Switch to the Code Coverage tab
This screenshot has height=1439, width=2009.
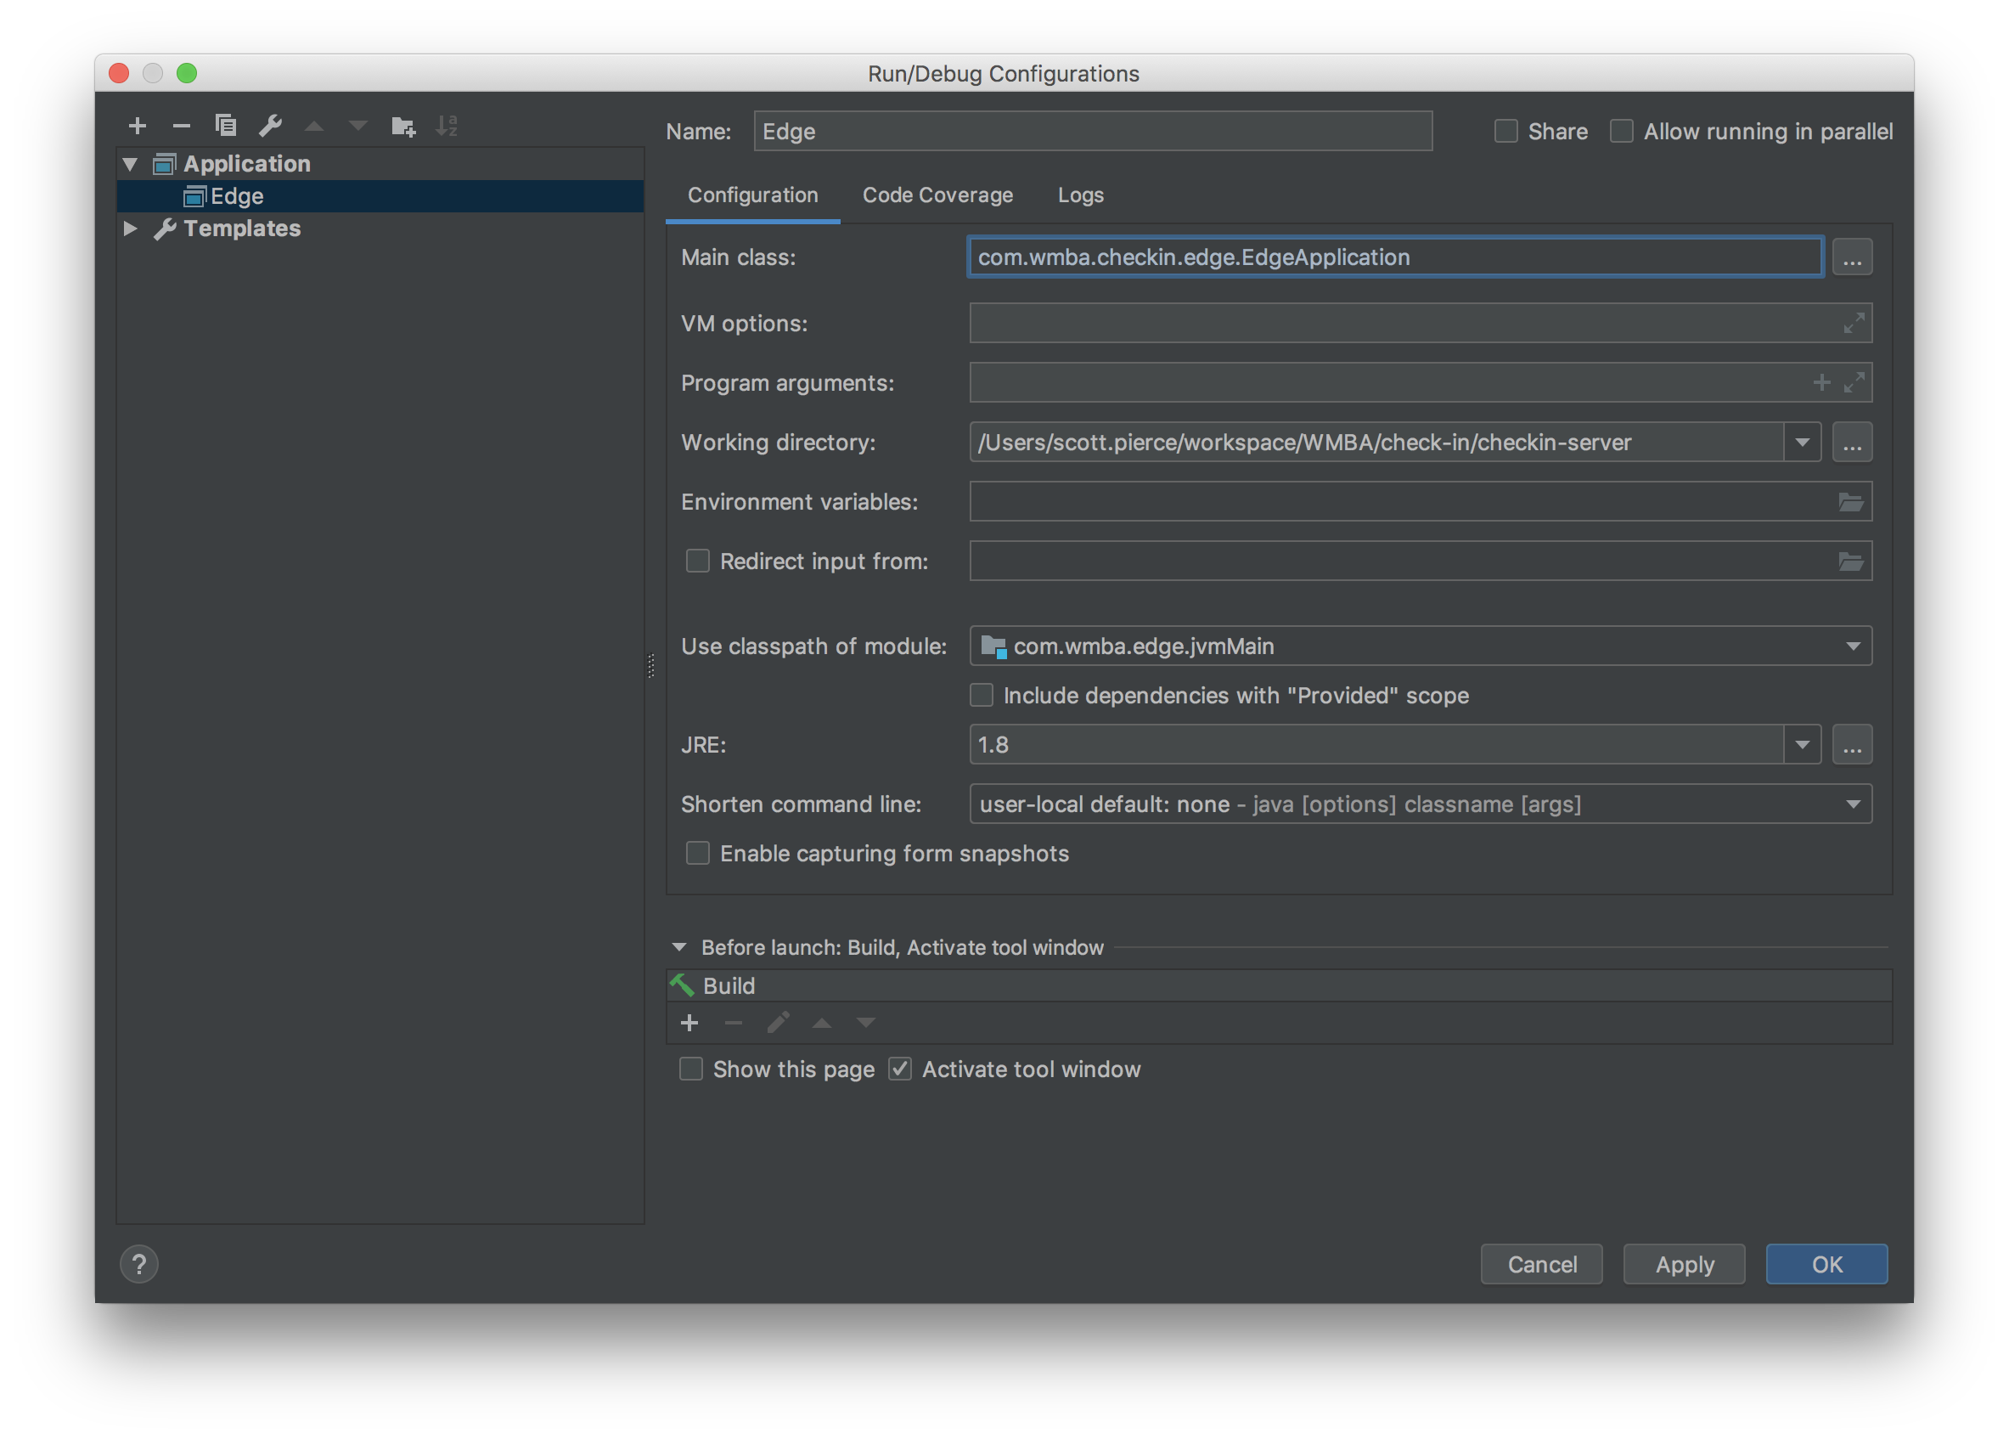coord(937,195)
